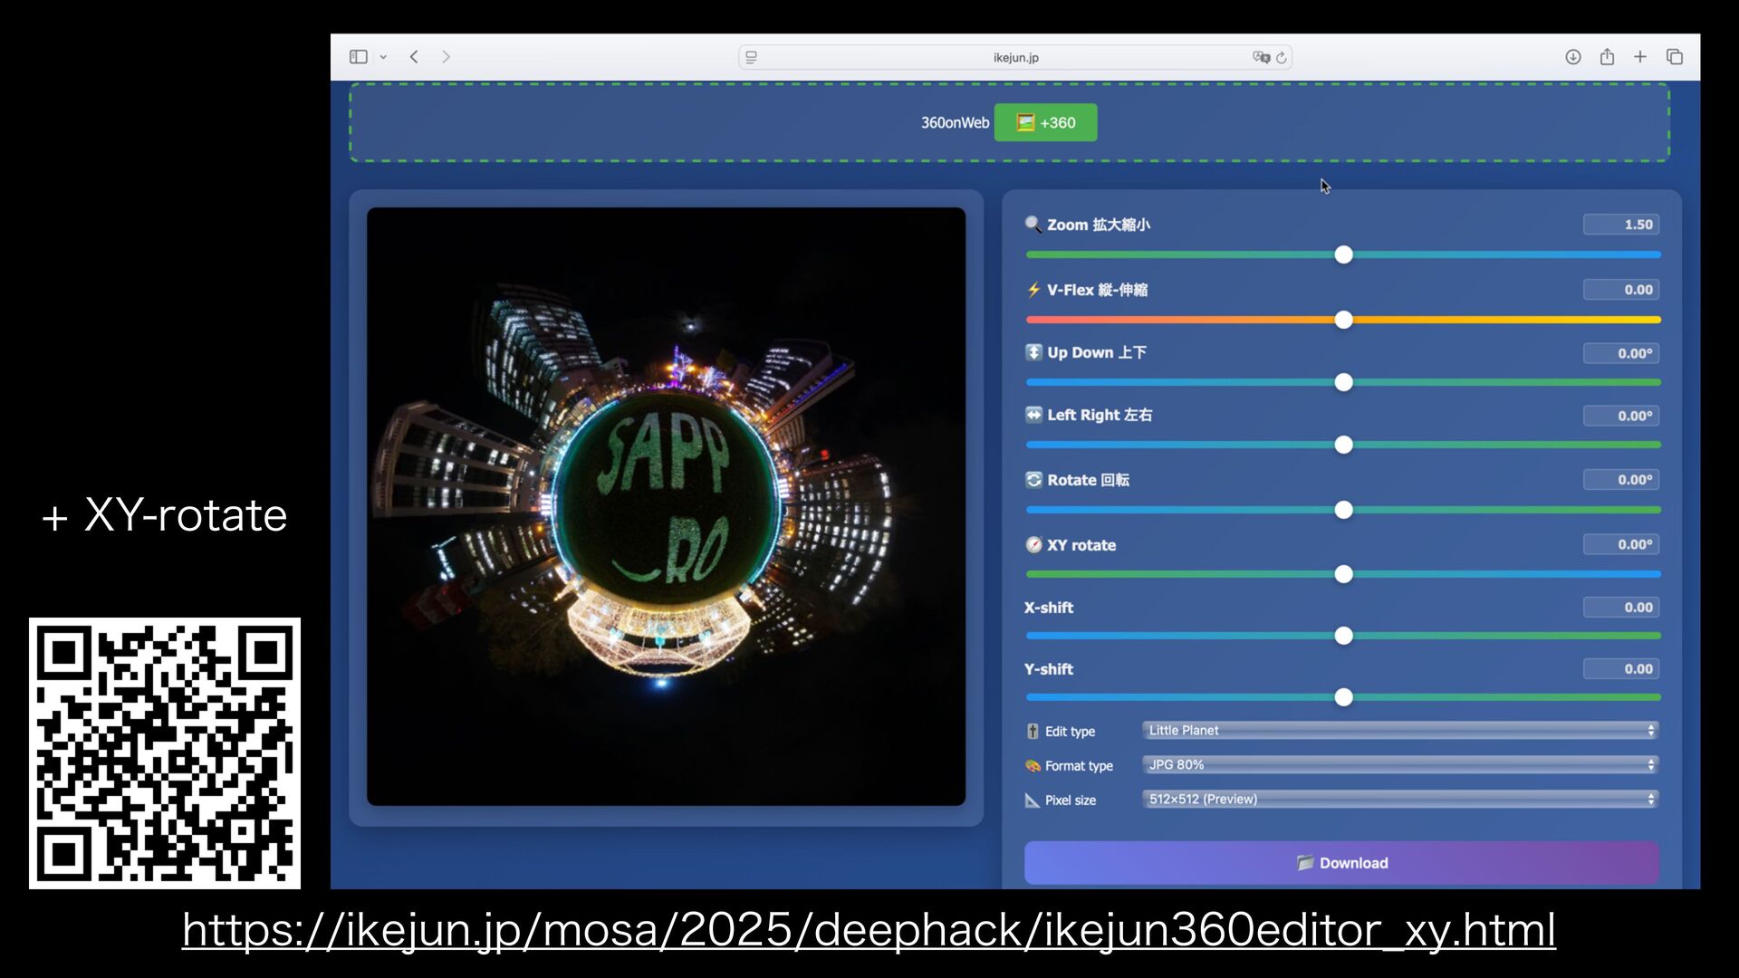The image size is (1739, 978).
Task: Click the V-Flex value field
Action: click(x=1621, y=290)
